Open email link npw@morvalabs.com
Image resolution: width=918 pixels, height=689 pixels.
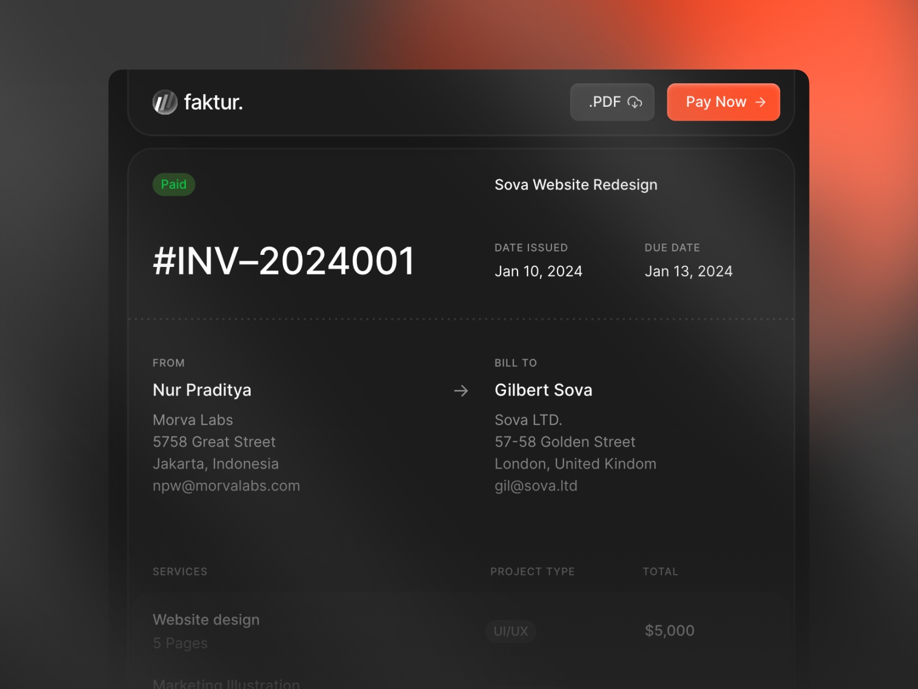click(x=226, y=485)
